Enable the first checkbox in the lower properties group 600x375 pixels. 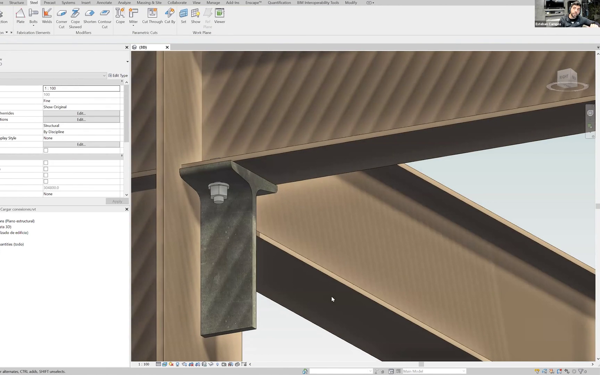46,163
